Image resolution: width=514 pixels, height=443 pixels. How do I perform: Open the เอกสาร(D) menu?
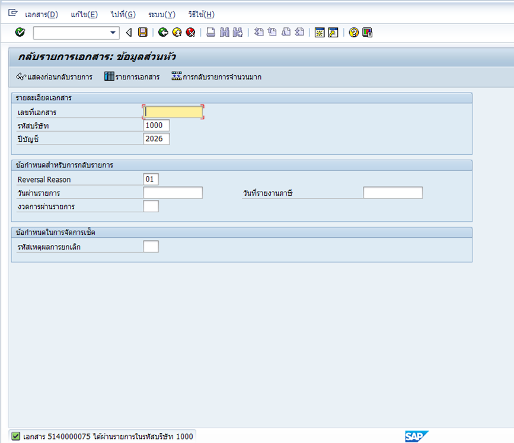tap(41, 14)
